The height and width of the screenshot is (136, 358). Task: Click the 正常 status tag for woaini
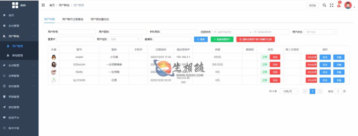pos(265,57)
